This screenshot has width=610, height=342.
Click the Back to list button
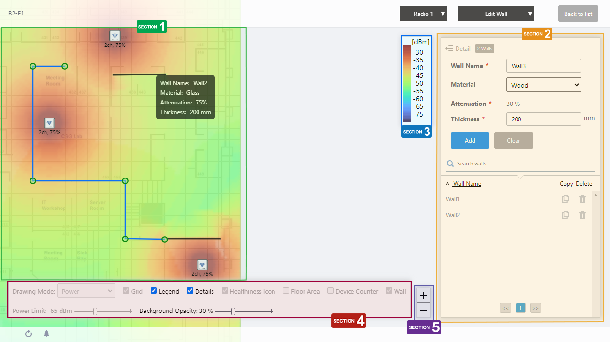[x=578, y=14]
